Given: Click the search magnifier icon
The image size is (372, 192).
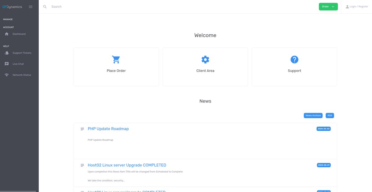Looking at the screenshot, I should coord(45,7).
